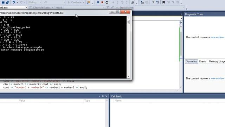Click the red Stop Debugging icon
225x127 pixels.
pyautogui.click(x=102, y=2)
